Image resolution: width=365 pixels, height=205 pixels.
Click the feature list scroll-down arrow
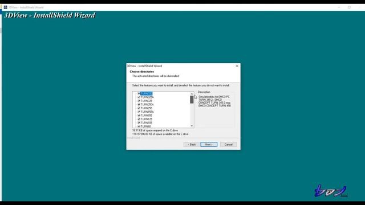[192, 126]
